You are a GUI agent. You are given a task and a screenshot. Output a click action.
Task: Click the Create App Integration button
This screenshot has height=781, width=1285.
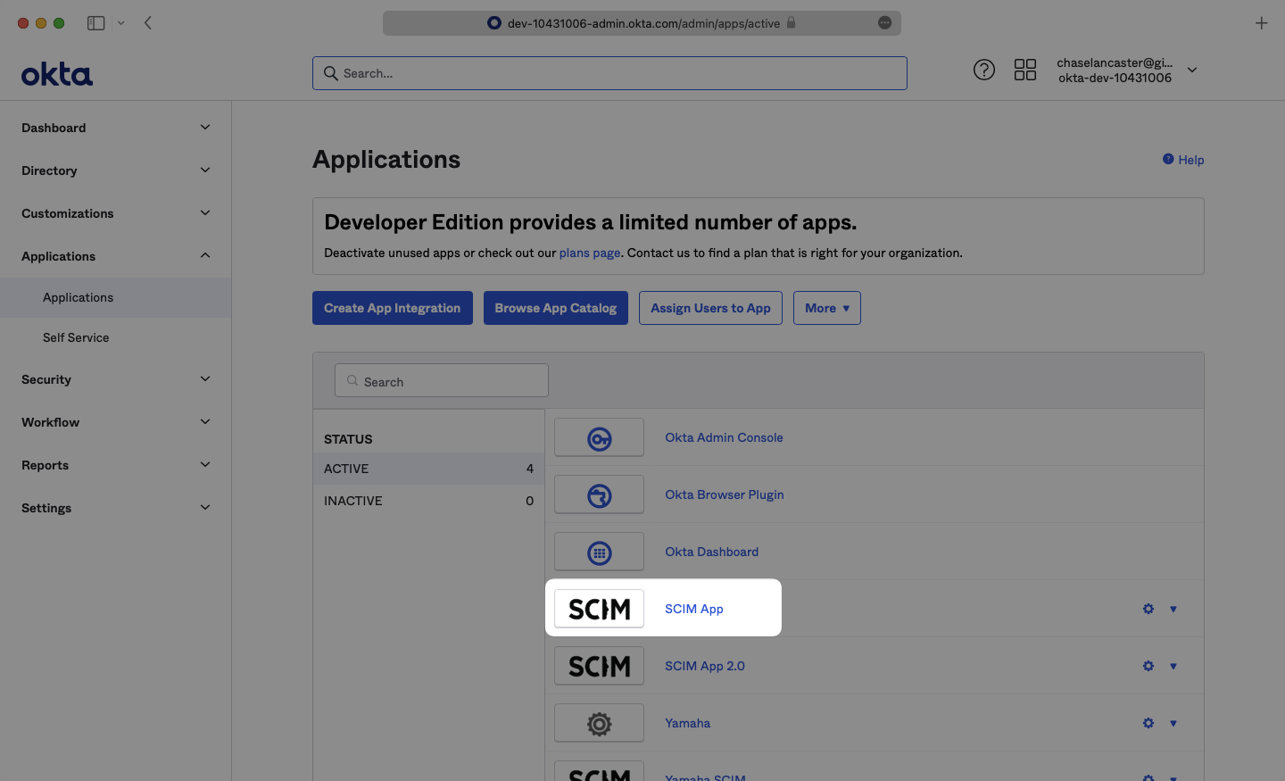pos(392,308)
